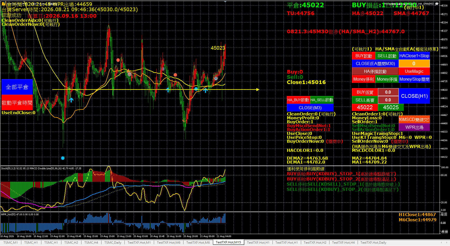450x246 pixels.
Task: Click the BUY低買 button
Action: click(x=365, y=92)
